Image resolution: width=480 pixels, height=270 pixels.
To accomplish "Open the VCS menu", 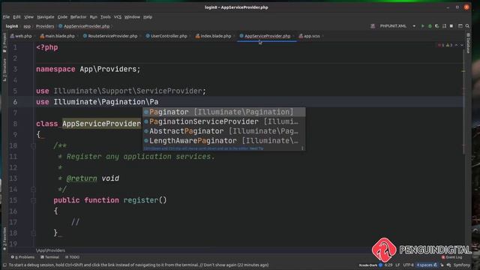I will point(118,16).
